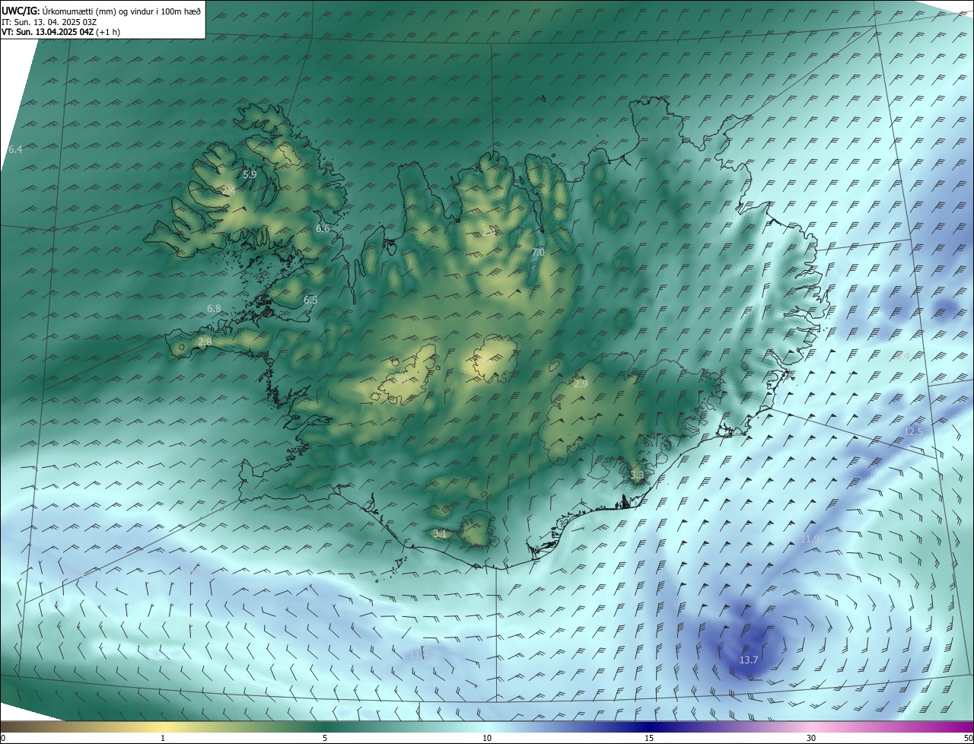Screen dimensions: 974x744
Task: Click the 'IT: Sun. 13. 04. 2025 03Z' line
Action: click(x=49, y=21)
